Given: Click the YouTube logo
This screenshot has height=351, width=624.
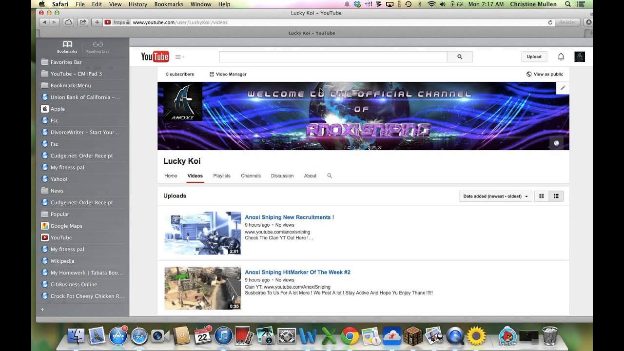Looking at the screenshot, I should tap(155, 57).
